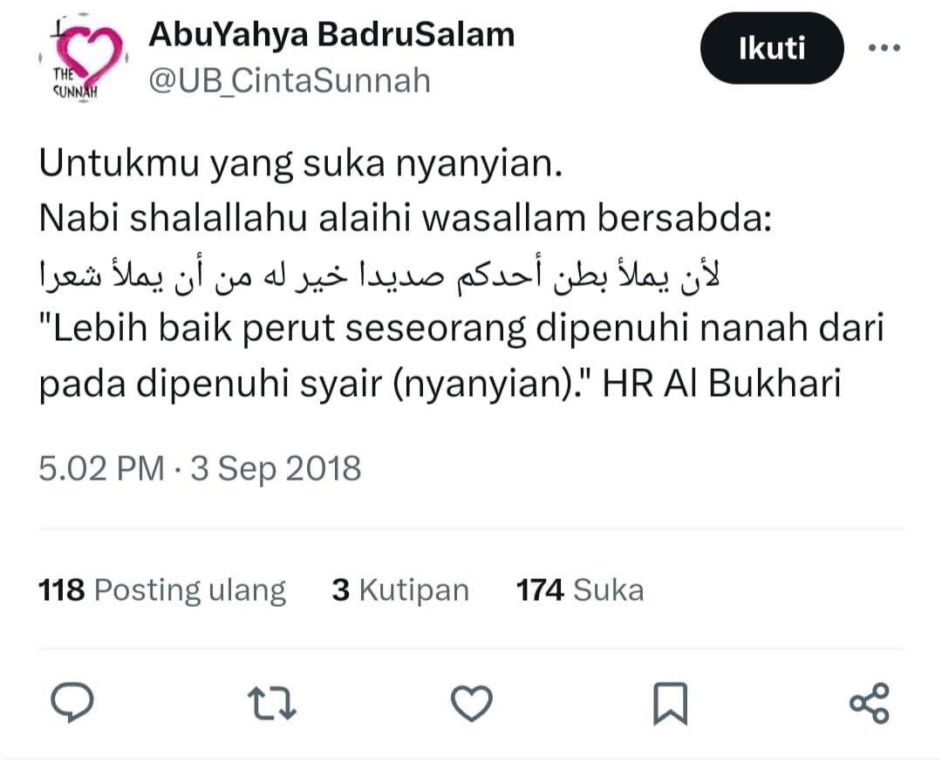Click the 'Untukmu yang suka nyanyian' line
942x763 pixels.
click(x=301, y=163)
